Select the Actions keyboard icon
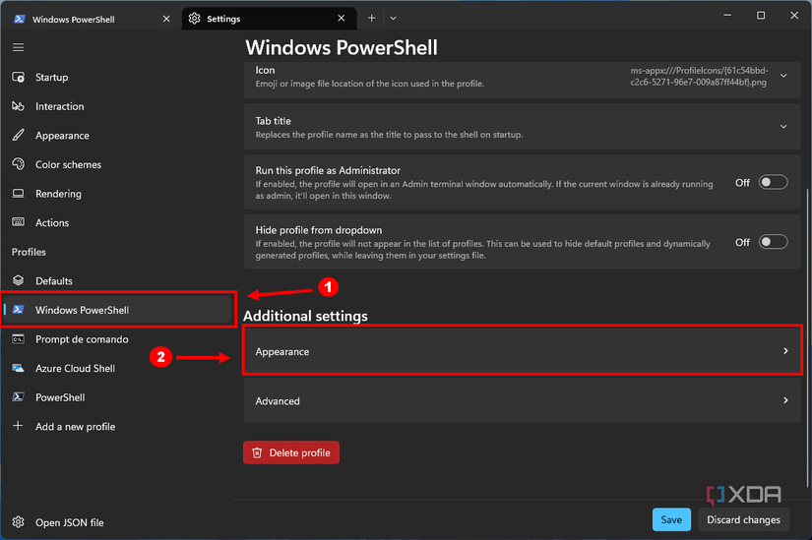The image size is (812, 540). coord(18,223)
